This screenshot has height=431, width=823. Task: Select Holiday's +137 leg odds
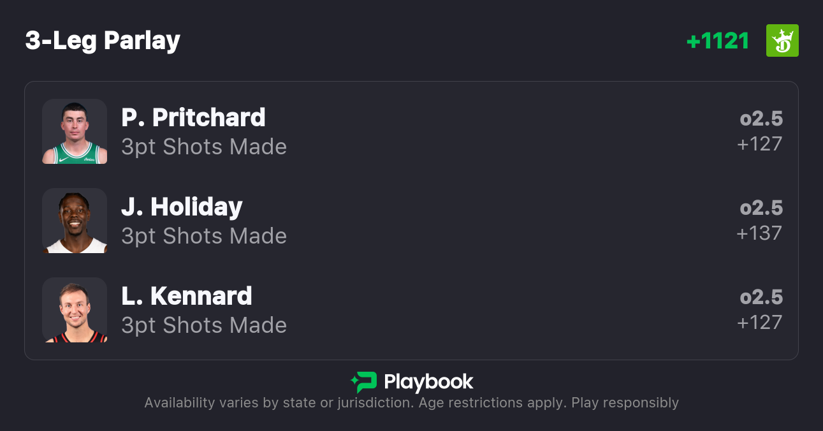759,233
